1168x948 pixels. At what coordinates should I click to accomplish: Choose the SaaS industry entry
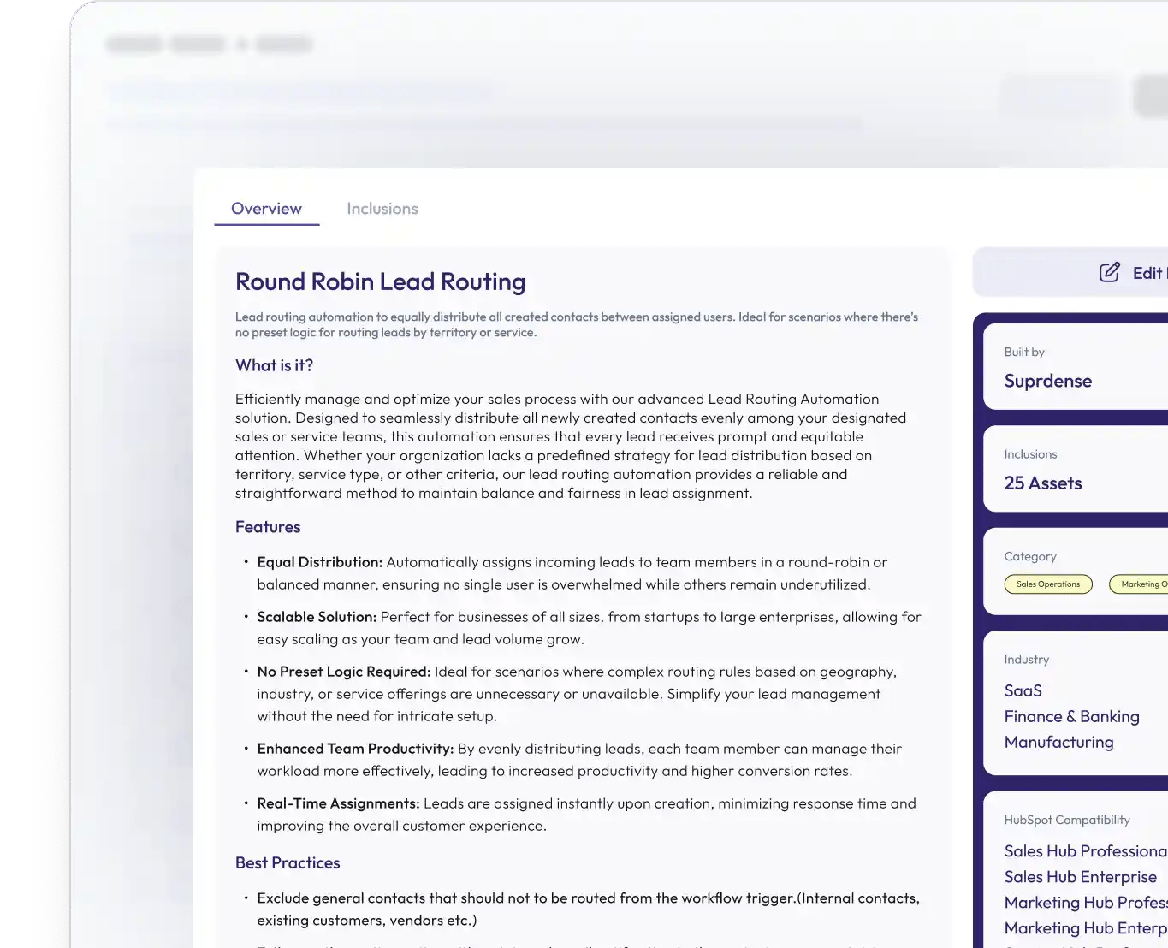[1023, 690]
